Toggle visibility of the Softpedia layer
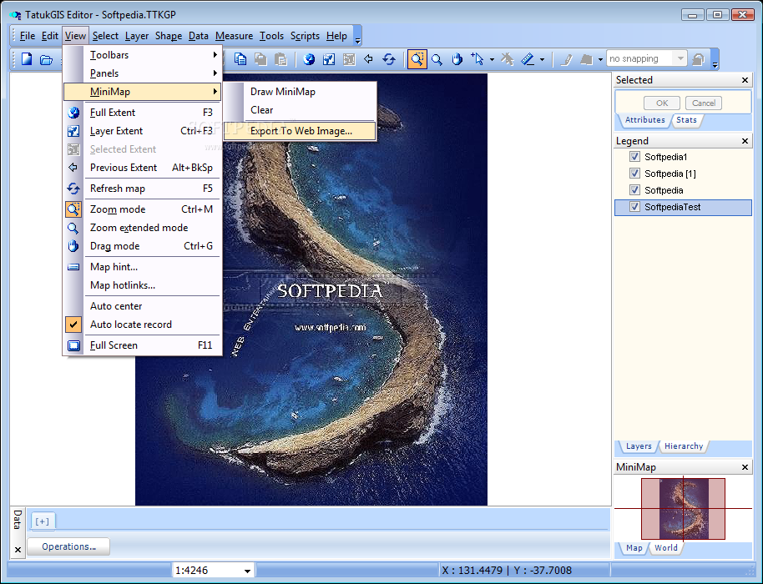The image size is (763, 584). (x=634, y=189)
